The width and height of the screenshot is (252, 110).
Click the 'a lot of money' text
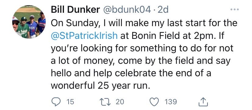pyautogui.click(x=83, y=61)
